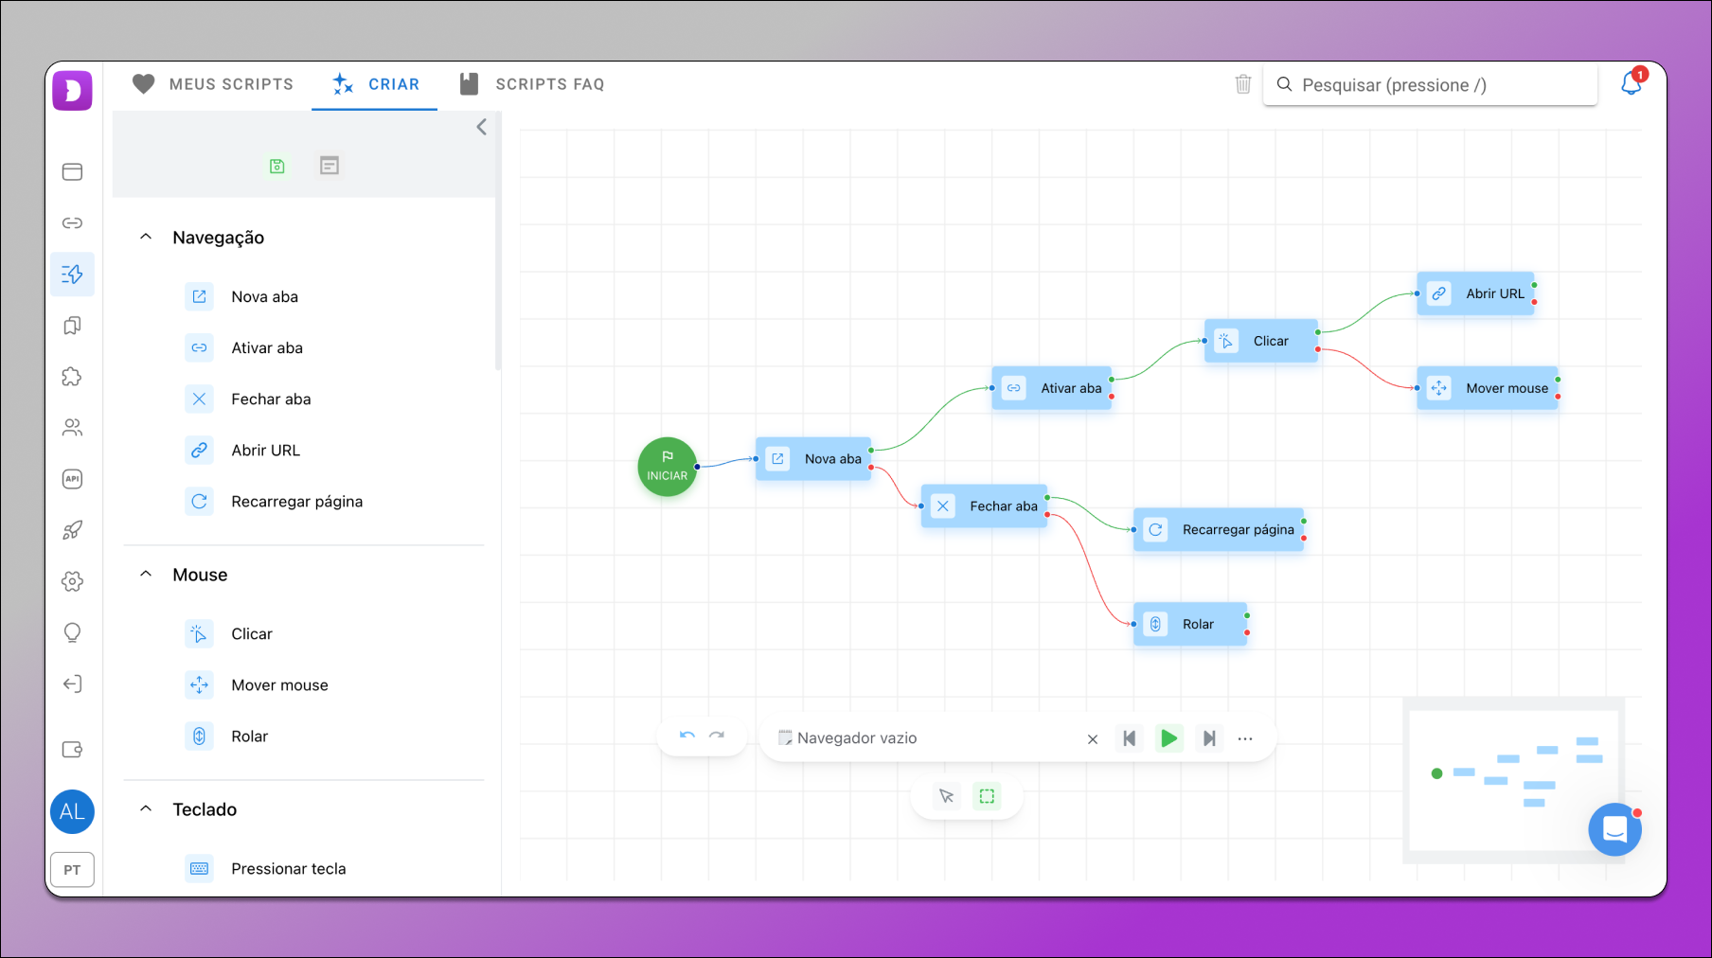Open the proxies link icon in sidebar
The height and width of the screenshot is (958, 1712).
tap(72, 223)
